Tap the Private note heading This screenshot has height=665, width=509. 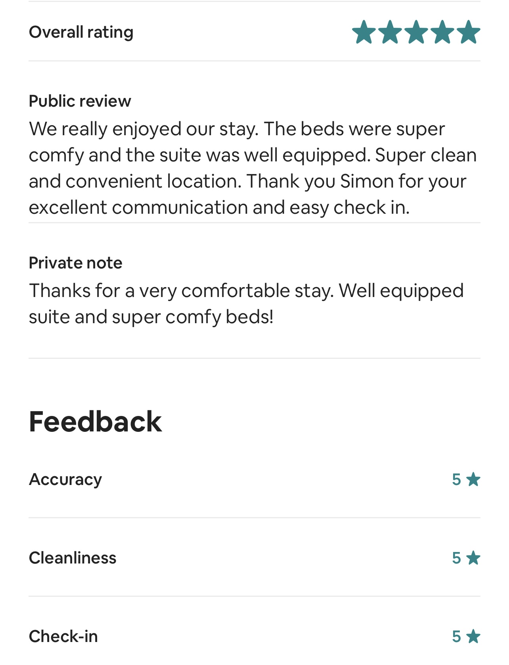click(76, 263)
